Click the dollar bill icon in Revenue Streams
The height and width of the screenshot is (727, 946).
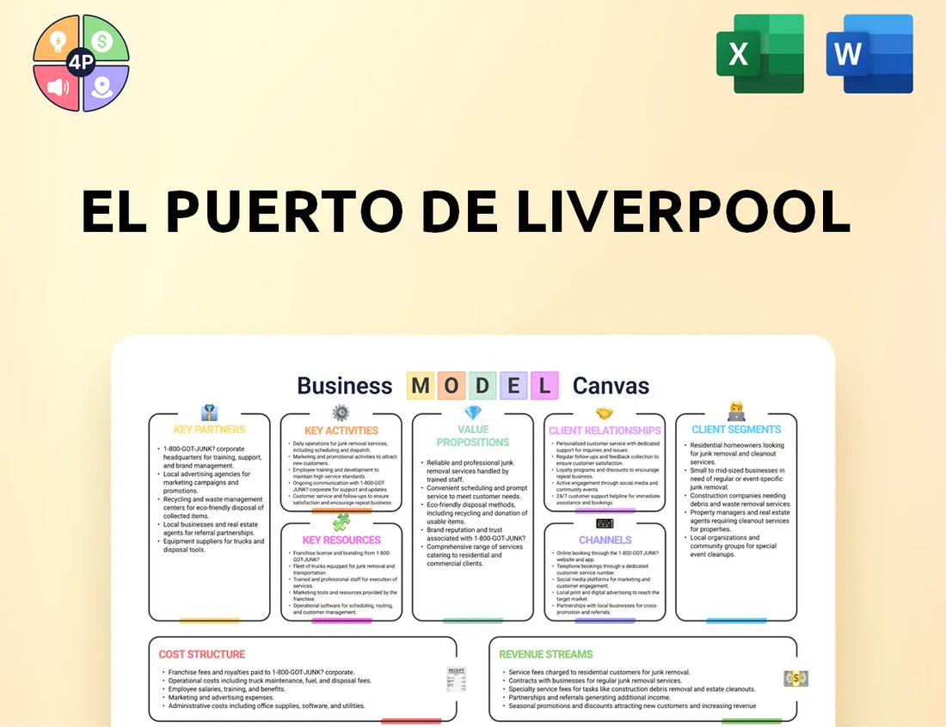[x=795, y=679]
